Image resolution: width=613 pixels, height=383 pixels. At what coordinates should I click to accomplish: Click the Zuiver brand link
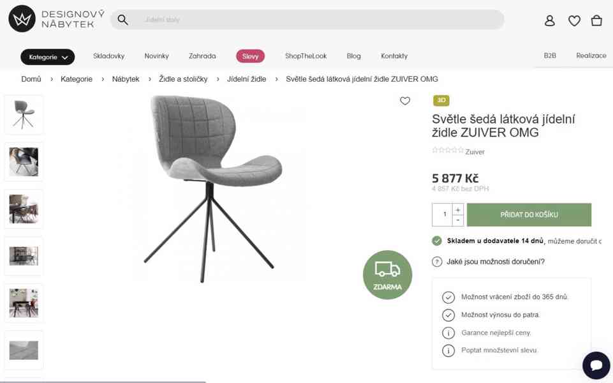click(475, 152)
